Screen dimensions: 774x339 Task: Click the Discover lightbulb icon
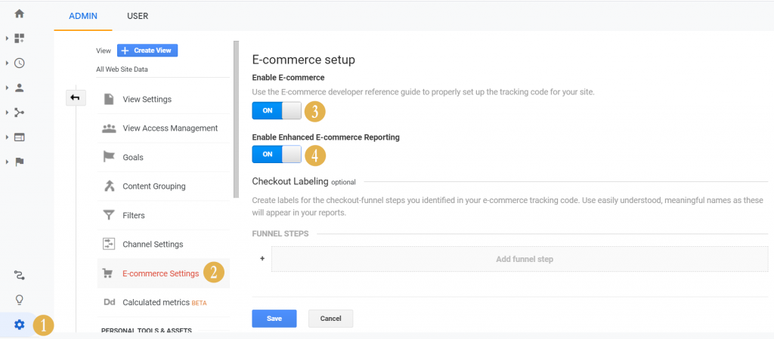(20, 300)
